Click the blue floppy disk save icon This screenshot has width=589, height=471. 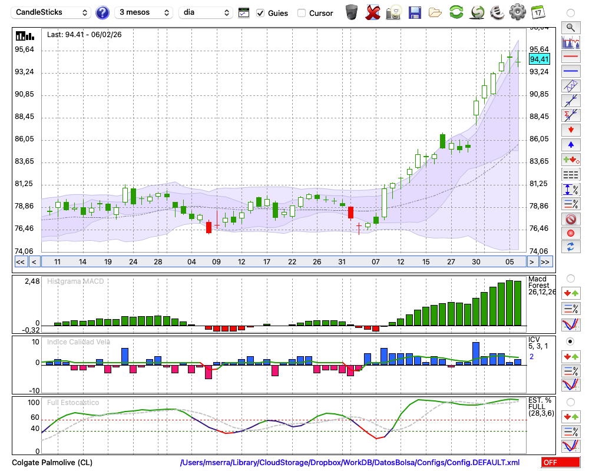(415, 12)
